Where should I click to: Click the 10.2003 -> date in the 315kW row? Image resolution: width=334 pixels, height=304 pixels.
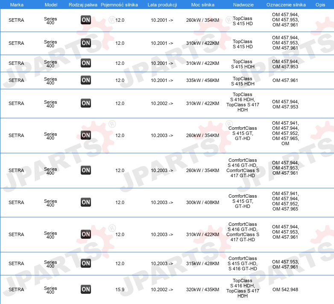click(162, 263)
